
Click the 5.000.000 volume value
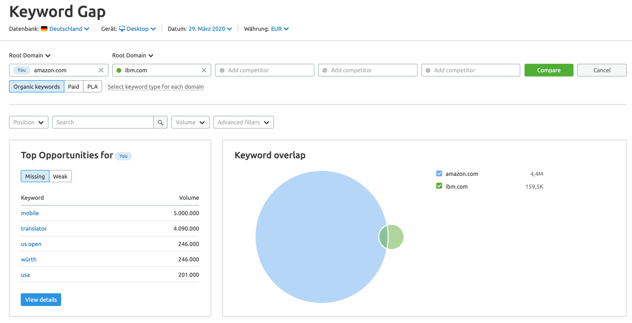tap(186, 213)
